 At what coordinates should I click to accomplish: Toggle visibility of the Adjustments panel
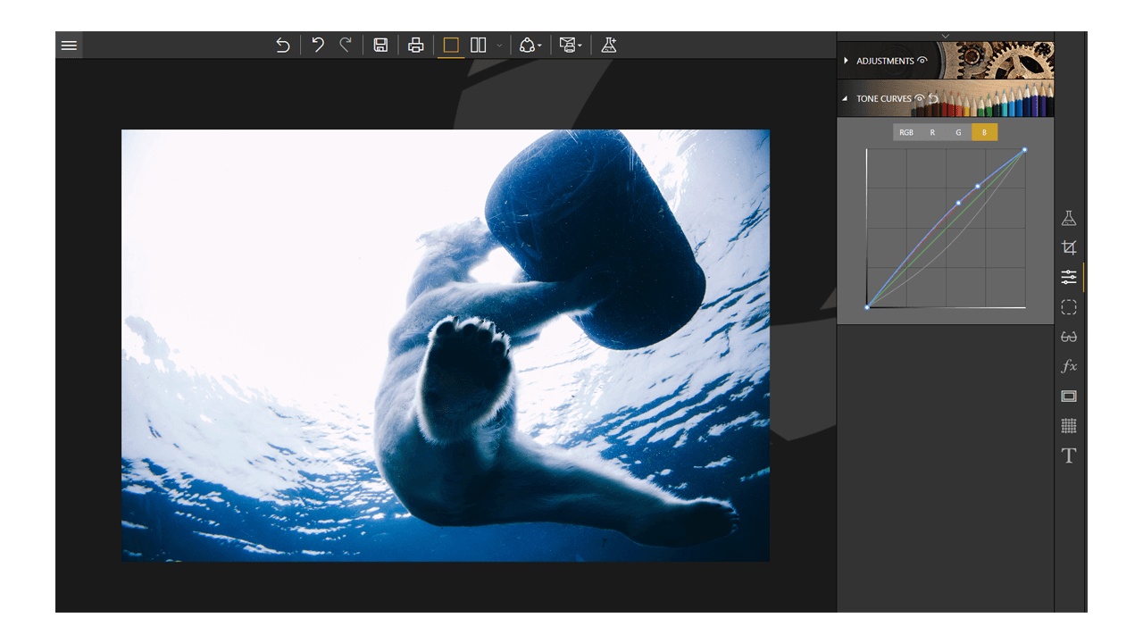(x=922, y=61)
